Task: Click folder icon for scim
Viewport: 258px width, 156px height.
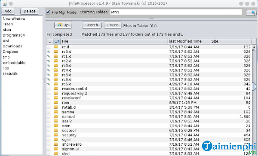Action: [x=56, y=126]
